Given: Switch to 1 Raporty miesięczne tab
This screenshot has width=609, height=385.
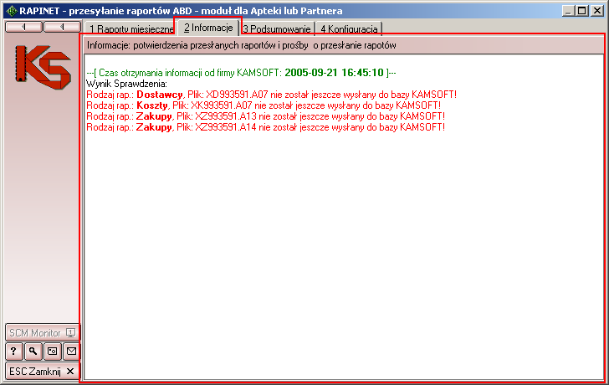Looking at the screenshot, I should point(130,28).
